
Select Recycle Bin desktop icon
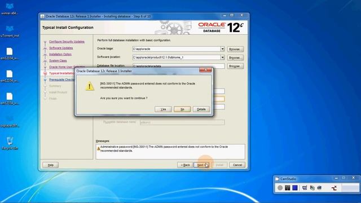10,143
